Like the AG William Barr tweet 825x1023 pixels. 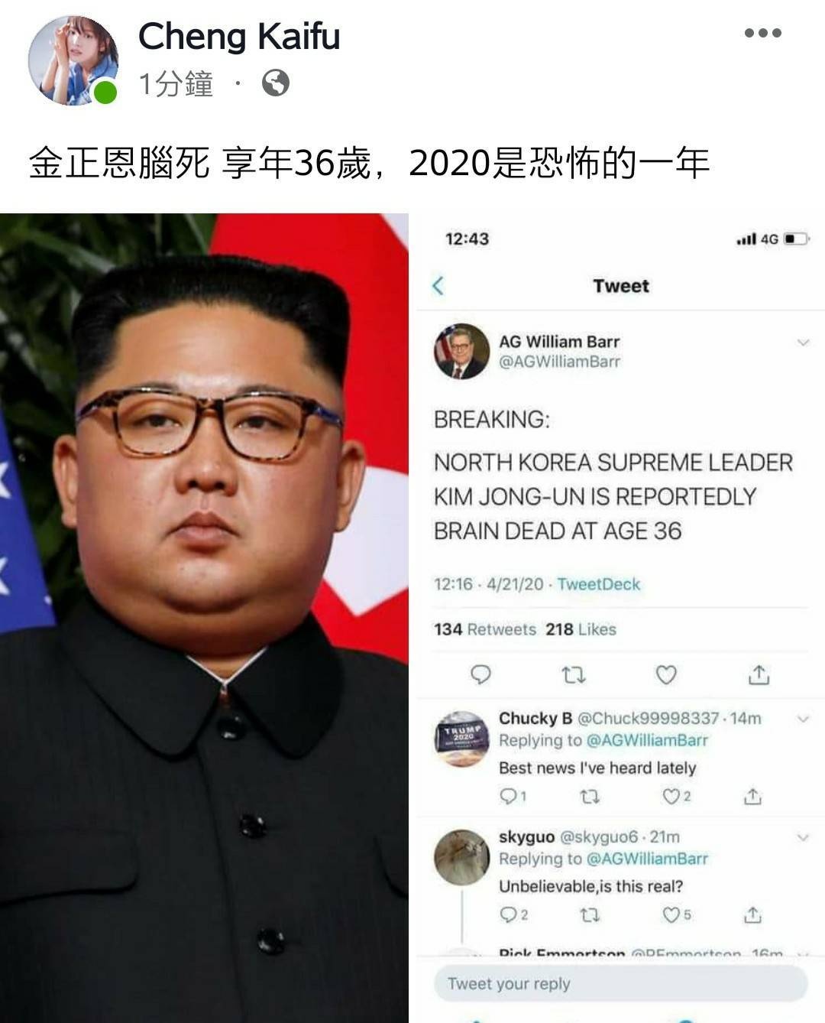666,674
